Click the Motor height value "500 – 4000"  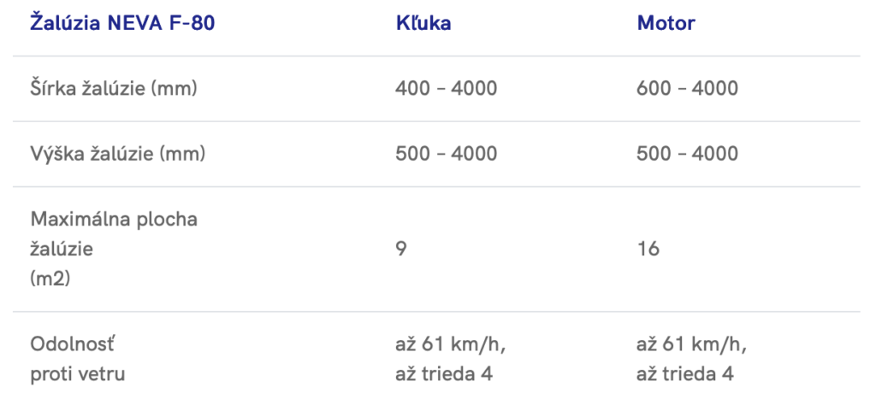[x=687, y=154]
